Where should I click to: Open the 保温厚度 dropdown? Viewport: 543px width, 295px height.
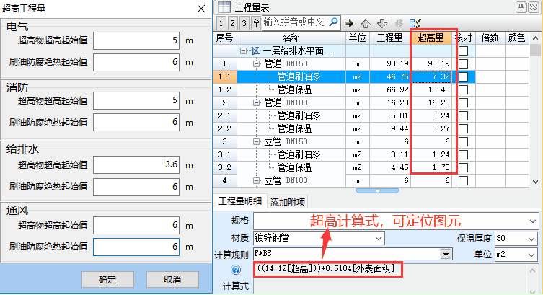click(532, 239)
